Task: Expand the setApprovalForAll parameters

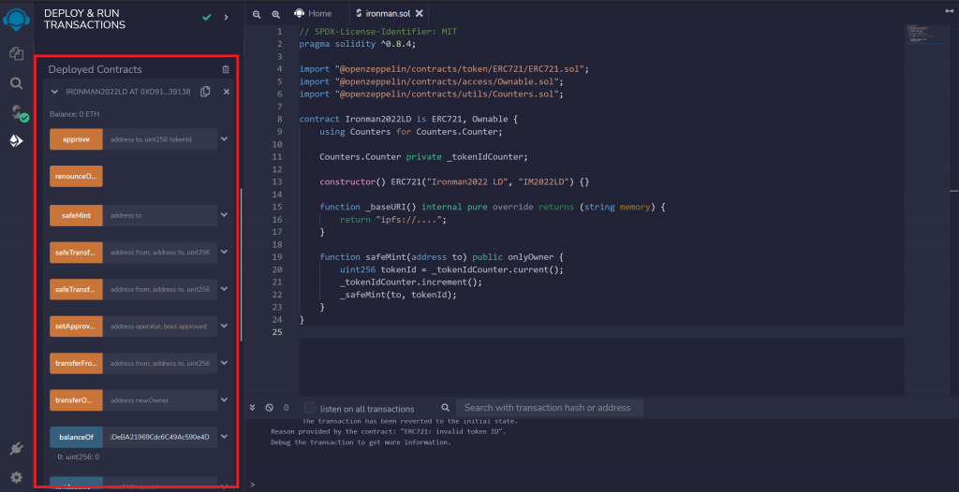Action: tap(224, 326)
